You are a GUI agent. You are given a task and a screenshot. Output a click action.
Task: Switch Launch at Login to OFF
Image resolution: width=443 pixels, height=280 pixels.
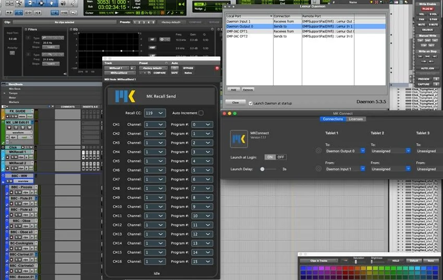click(281, 157)
